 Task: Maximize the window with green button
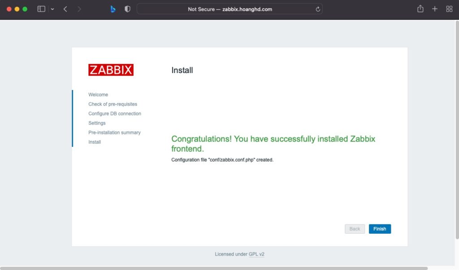click(25, 9)
